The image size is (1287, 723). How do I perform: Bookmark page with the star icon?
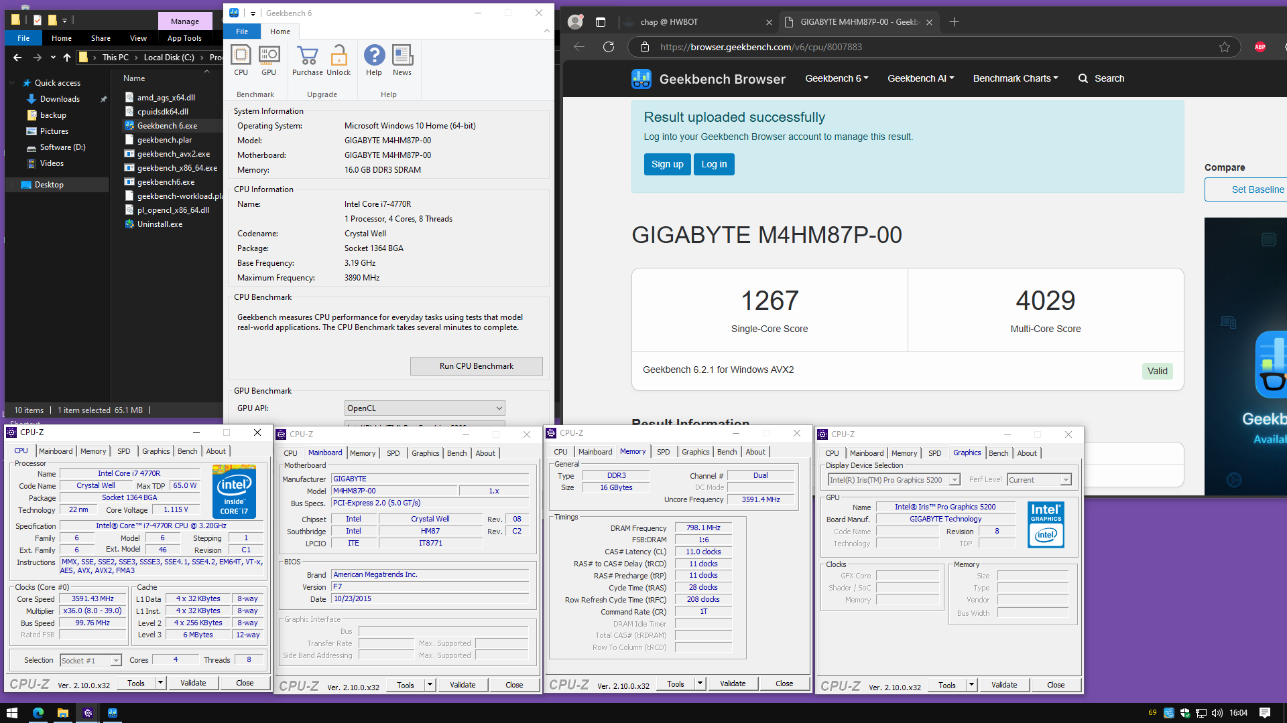(x=1225, y=47)
